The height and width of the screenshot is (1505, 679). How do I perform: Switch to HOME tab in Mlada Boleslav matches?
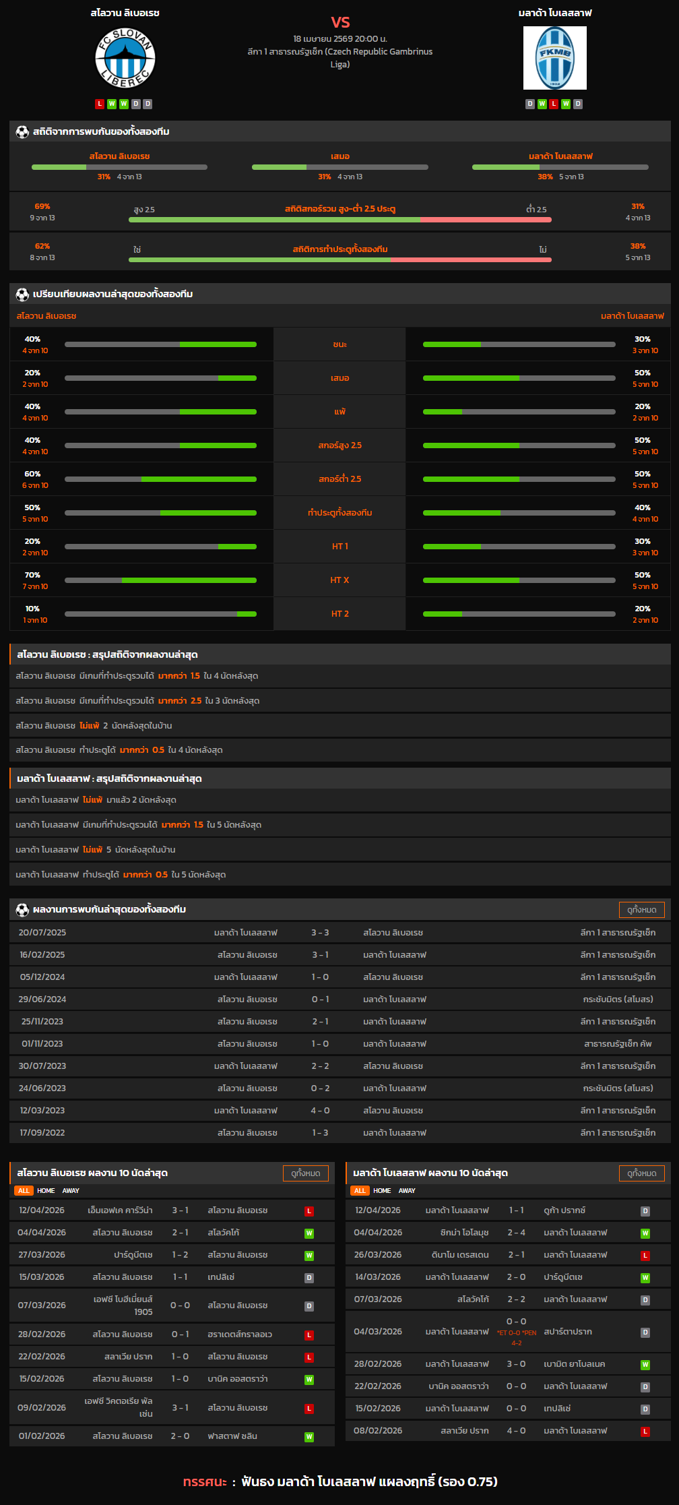pos(382,1191)
